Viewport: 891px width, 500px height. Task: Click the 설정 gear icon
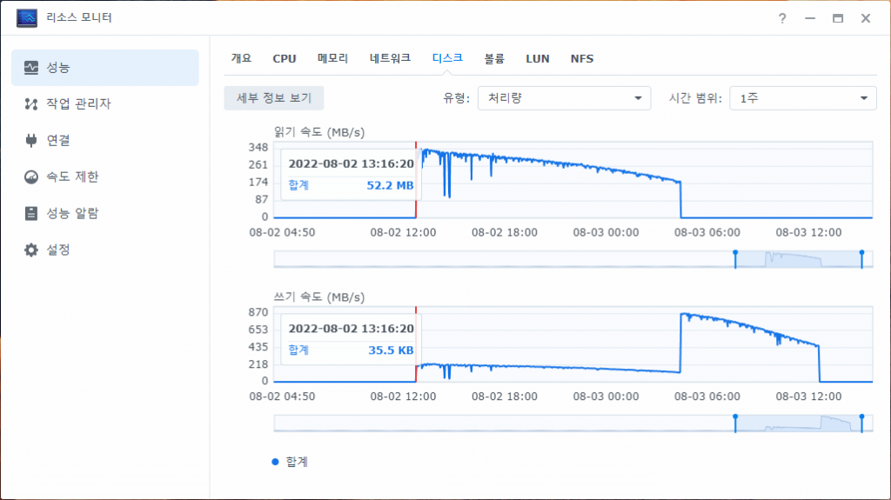(31, 250)
